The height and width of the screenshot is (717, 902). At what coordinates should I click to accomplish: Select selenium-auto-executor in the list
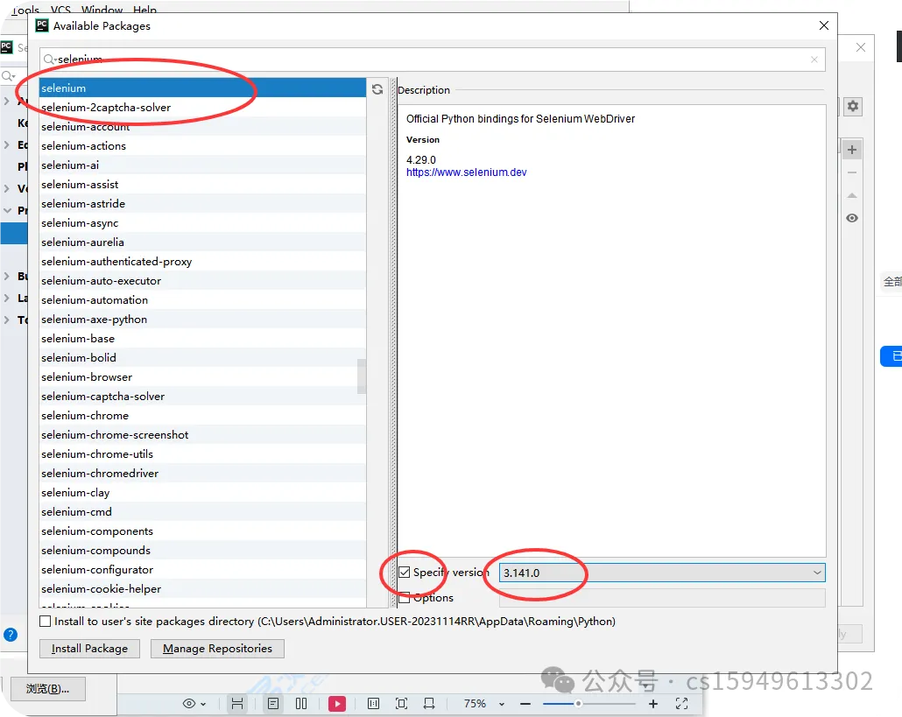202,281
